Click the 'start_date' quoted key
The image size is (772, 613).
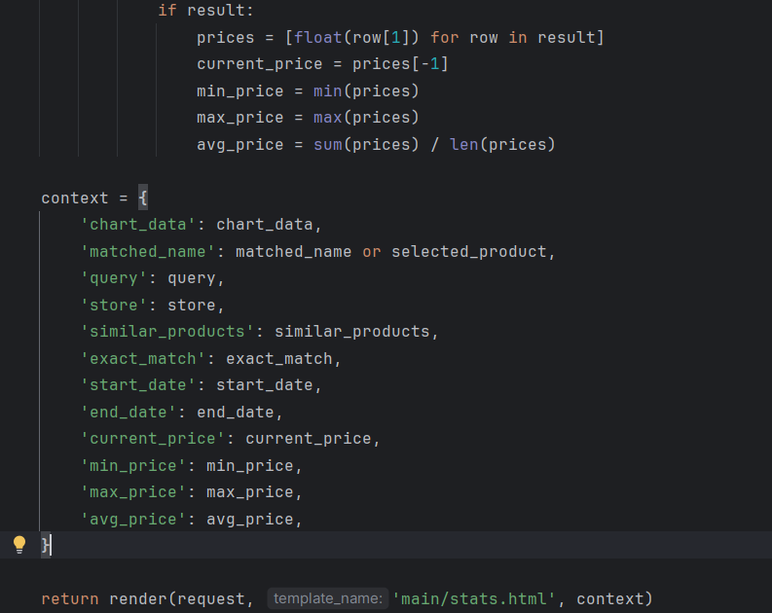pos(138,385)
